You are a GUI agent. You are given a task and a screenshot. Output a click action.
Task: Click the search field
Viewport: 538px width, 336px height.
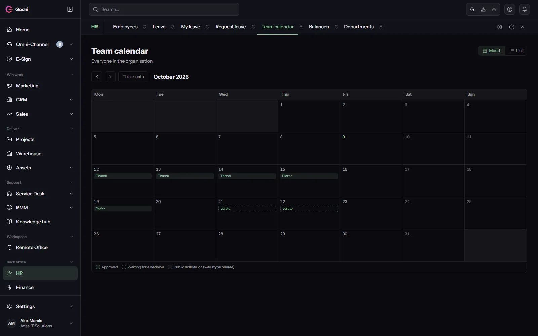click(x=164, y=9)
